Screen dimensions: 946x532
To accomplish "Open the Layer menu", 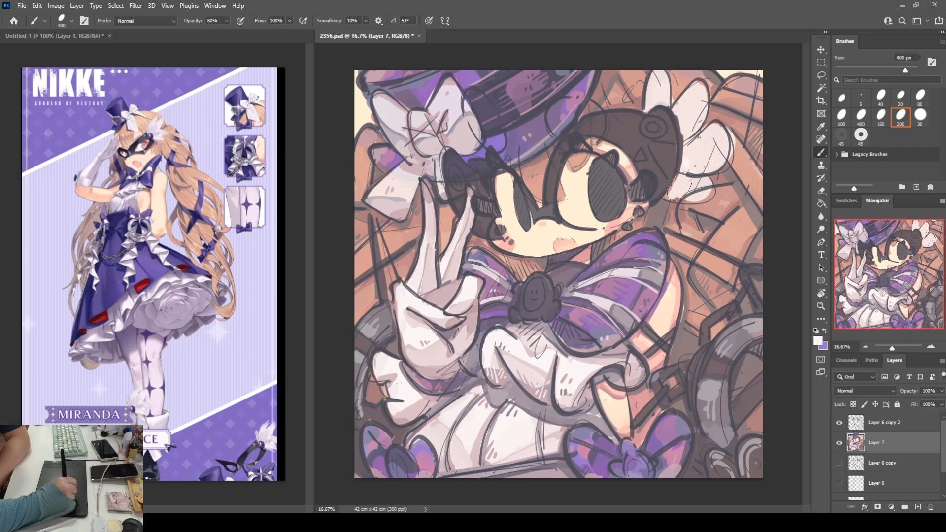I will click(x=76, y=6).
